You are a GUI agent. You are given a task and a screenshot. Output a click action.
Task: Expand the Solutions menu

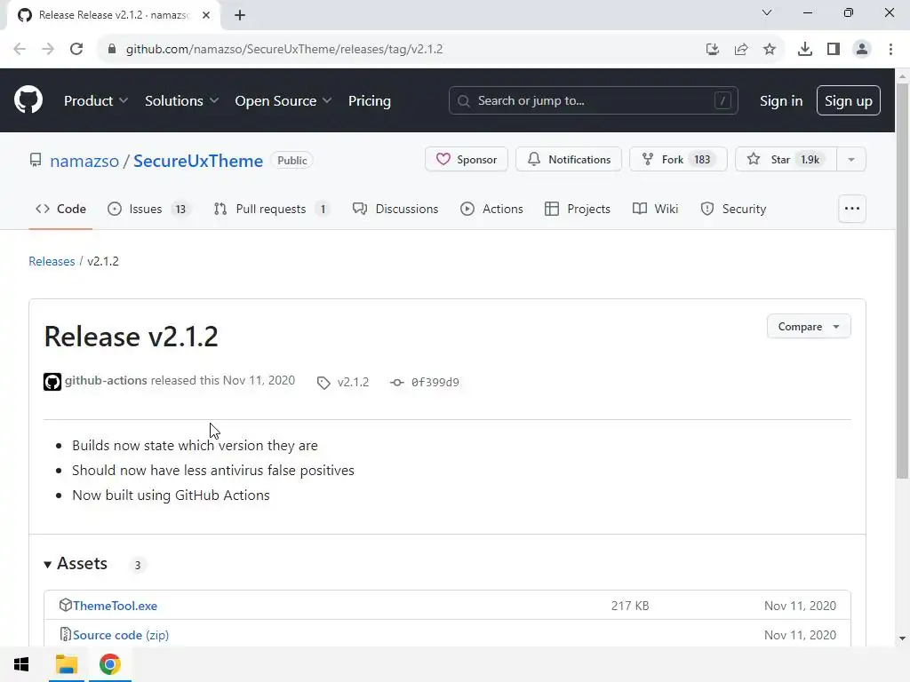point(181,101)
